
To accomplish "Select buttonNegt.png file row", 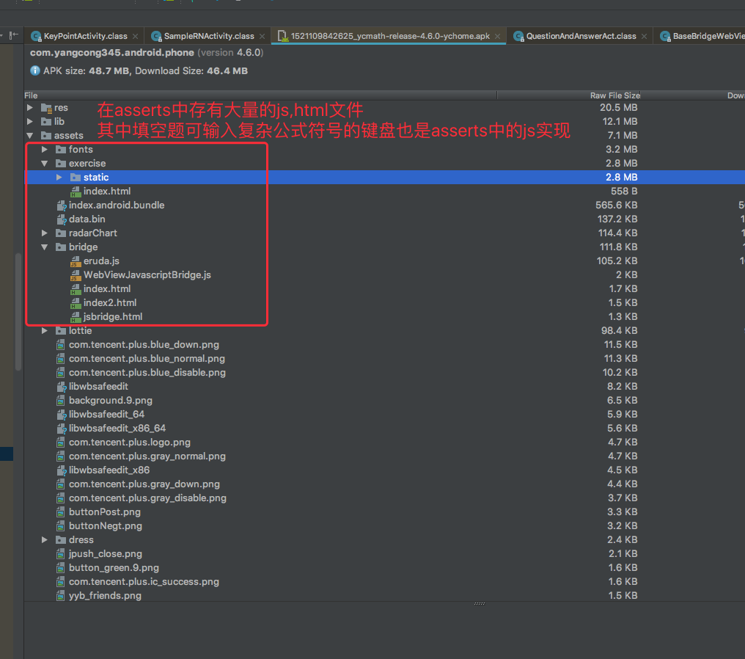I will [384, 526].
